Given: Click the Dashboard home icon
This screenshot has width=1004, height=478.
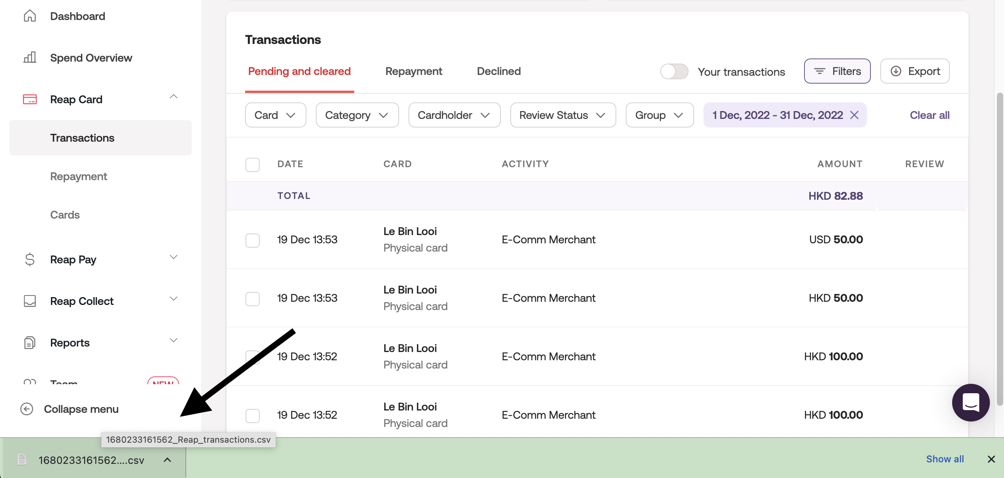Looking at the screenshot, I should click(x=30, y=16).
